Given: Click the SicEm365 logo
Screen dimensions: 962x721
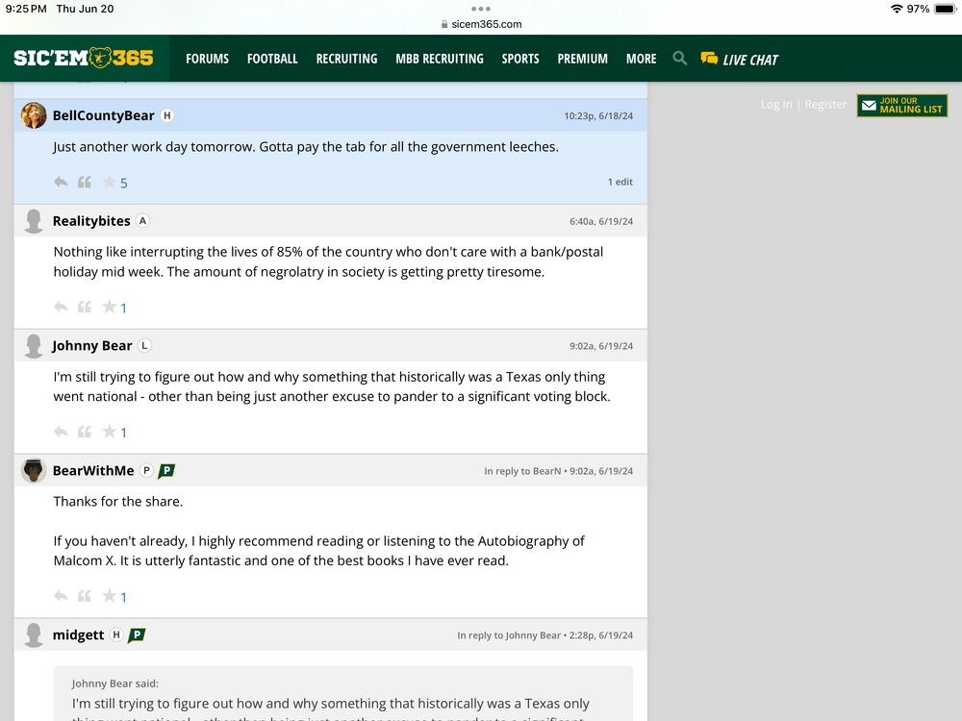Looking at the screenshot, I should pyautogui.click(x=84, y=59).
